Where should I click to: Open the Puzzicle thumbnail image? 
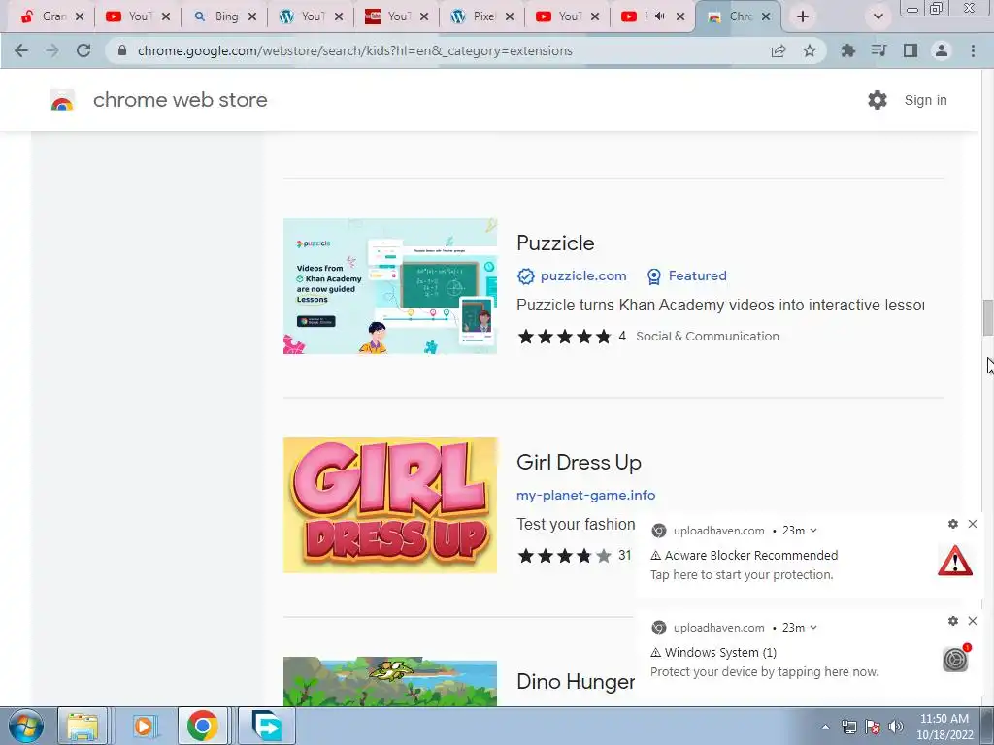coord(390,286)
